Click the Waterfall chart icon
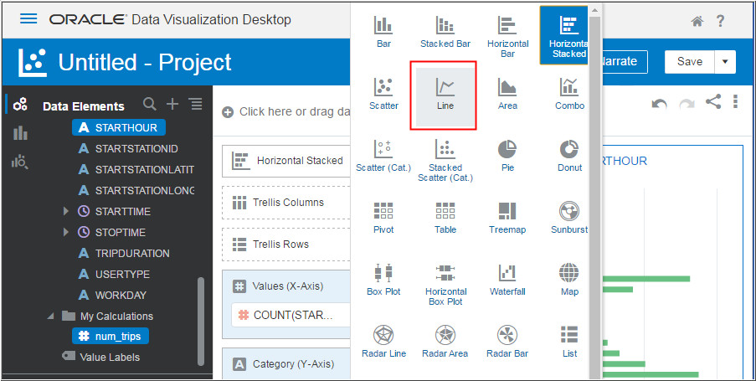This screenshot has width=756, height=381. click(x=507, y=279)
